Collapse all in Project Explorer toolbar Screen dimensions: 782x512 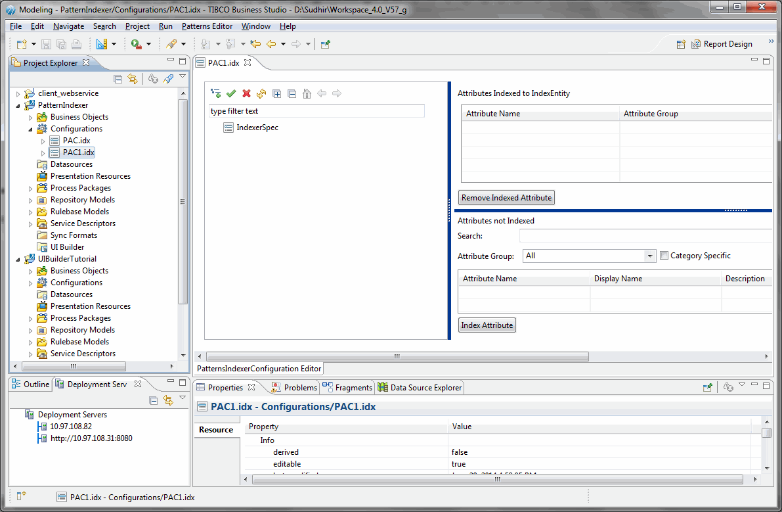(x=118, y=79)
